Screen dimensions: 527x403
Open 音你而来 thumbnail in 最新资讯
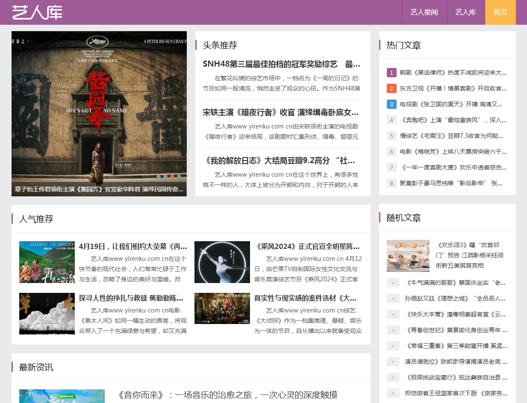62,396
